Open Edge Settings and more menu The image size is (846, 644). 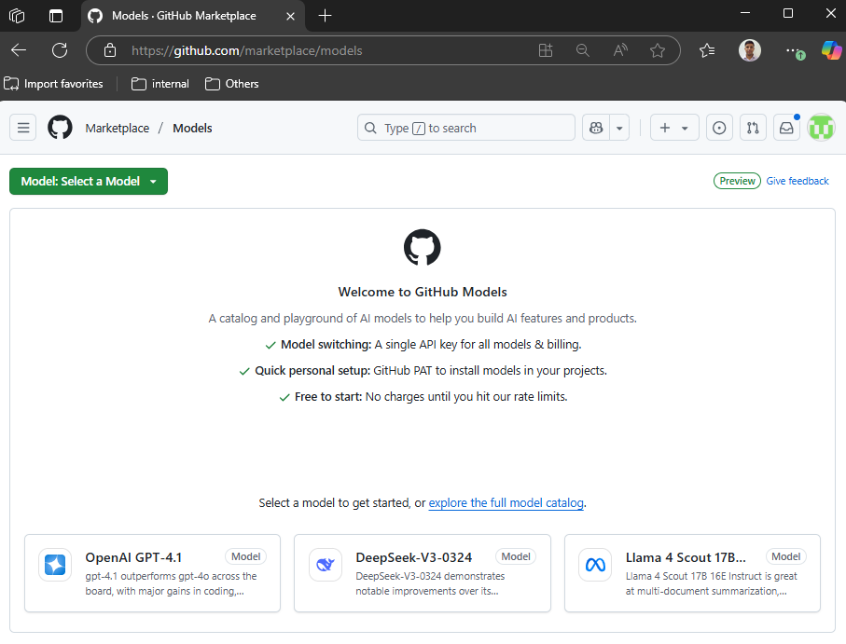794,50
